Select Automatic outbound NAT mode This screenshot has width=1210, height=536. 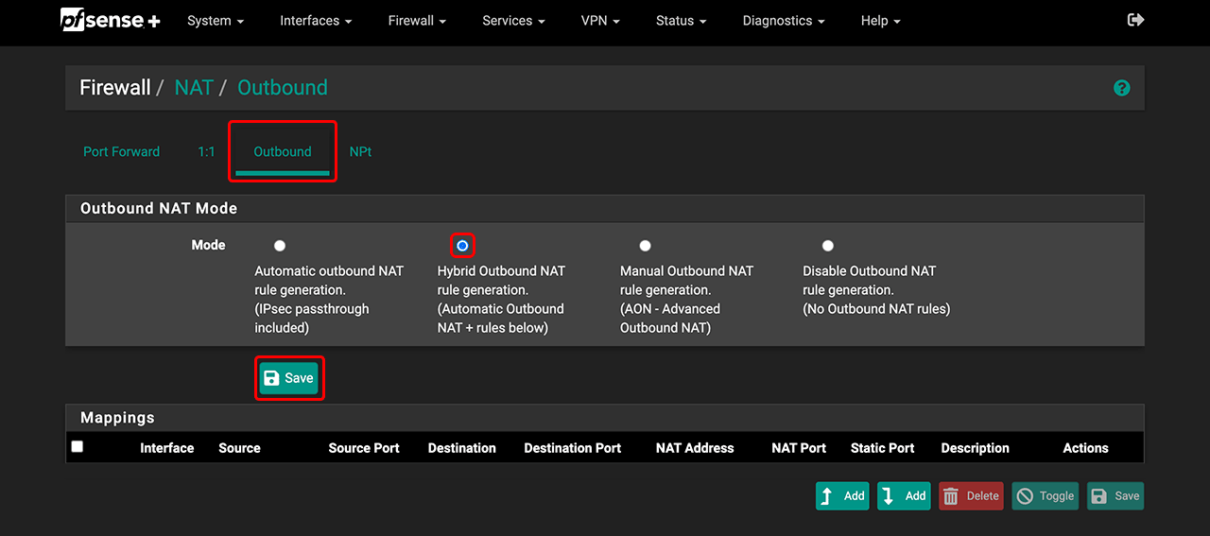click(280, 246)
